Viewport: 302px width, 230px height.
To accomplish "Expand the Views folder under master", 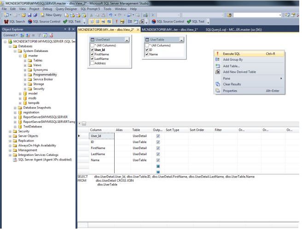I will 25,65.
